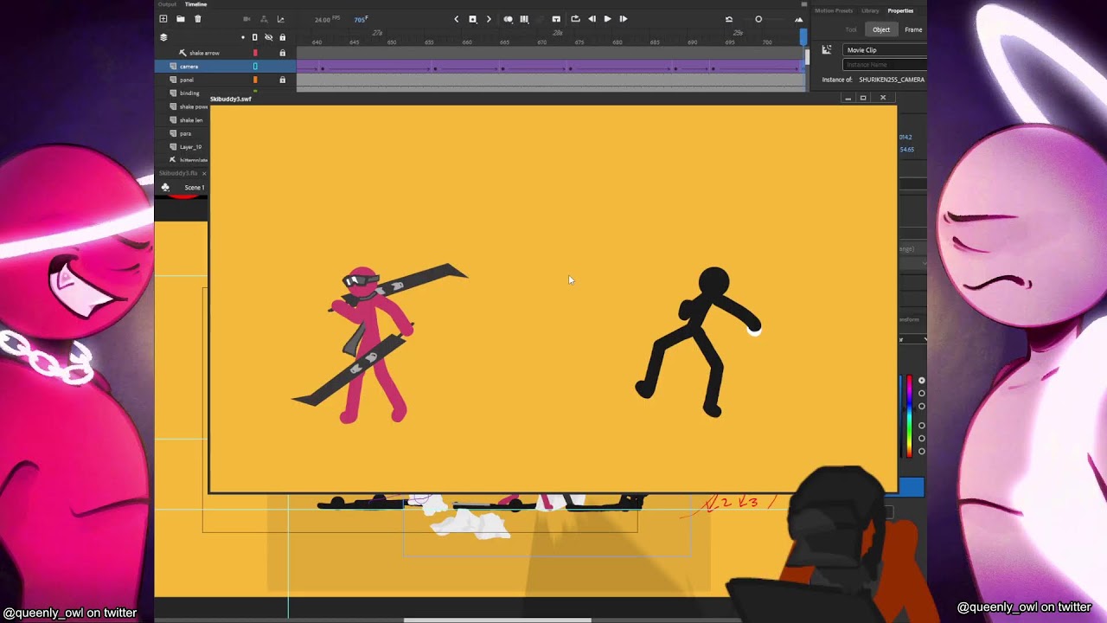Screen dimensions: 1107x623
Task: Select the Object properties button
Action: (880, 29)
